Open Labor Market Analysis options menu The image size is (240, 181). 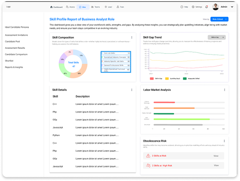tap(224, 90)
